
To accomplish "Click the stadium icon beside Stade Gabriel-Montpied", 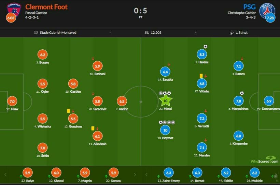I will [36, 32].
